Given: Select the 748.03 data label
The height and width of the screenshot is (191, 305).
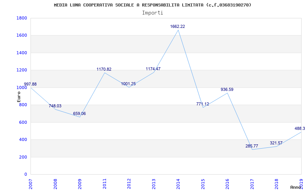Looking at the screenshot, I should (x=55, y=106).
